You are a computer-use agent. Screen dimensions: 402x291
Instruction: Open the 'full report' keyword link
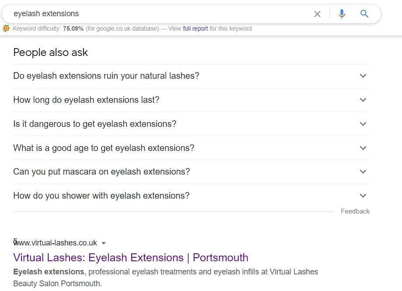tap(195, 28)
